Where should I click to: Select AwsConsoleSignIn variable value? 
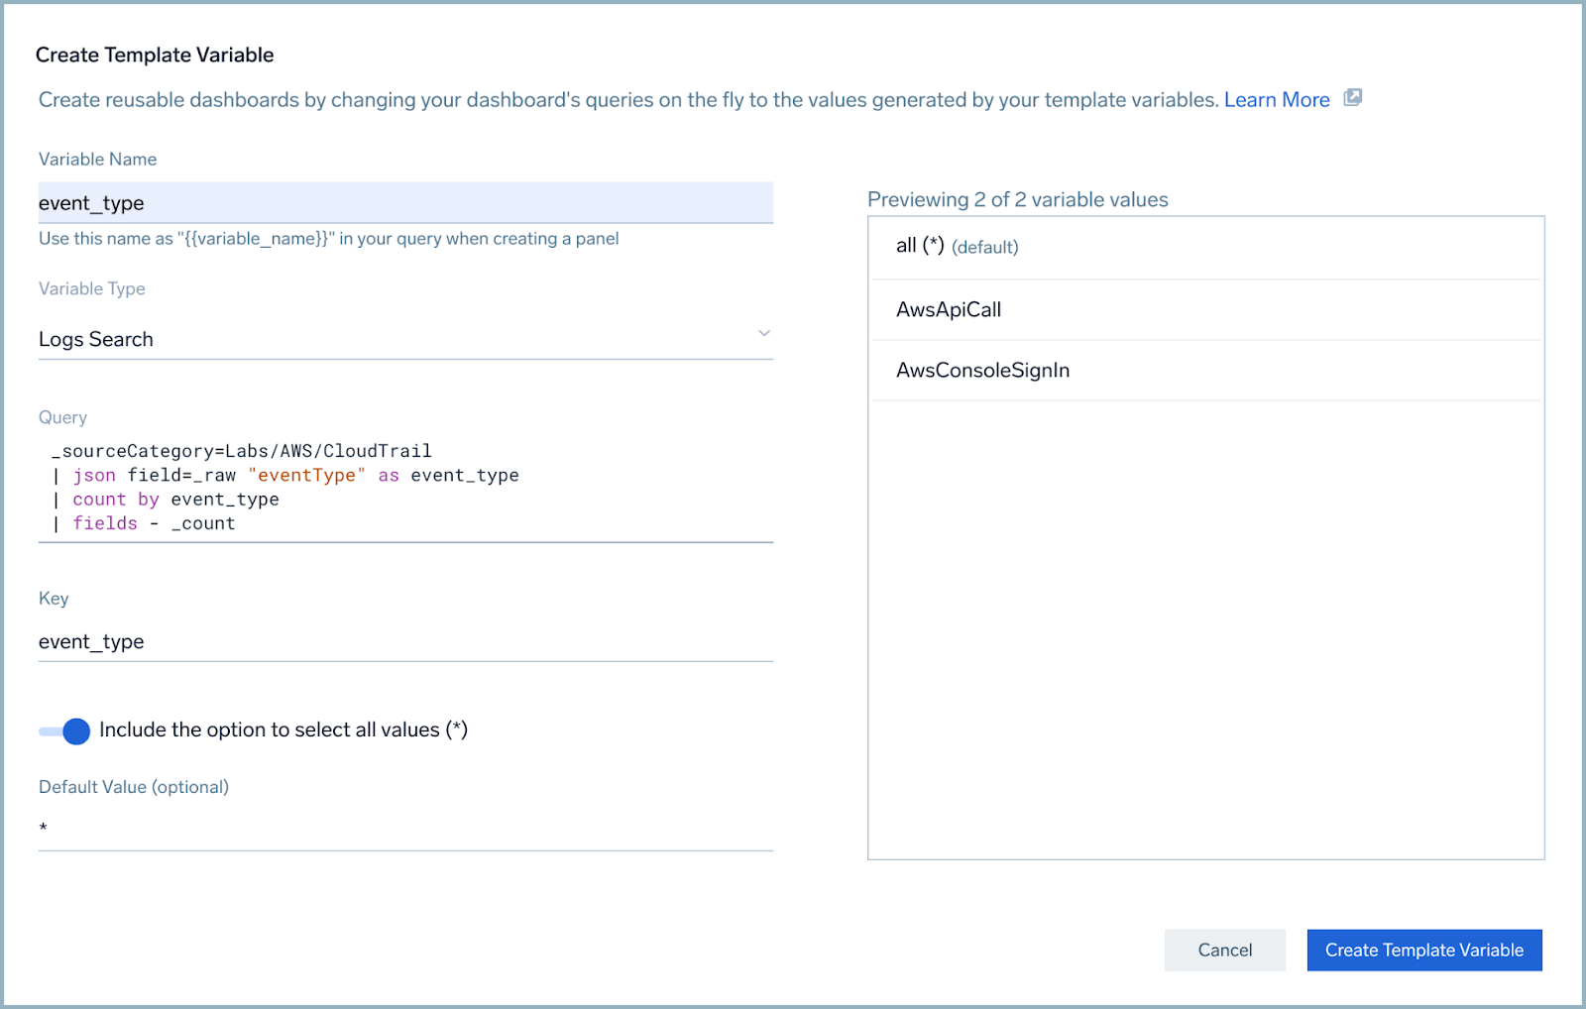click(981, 370)
